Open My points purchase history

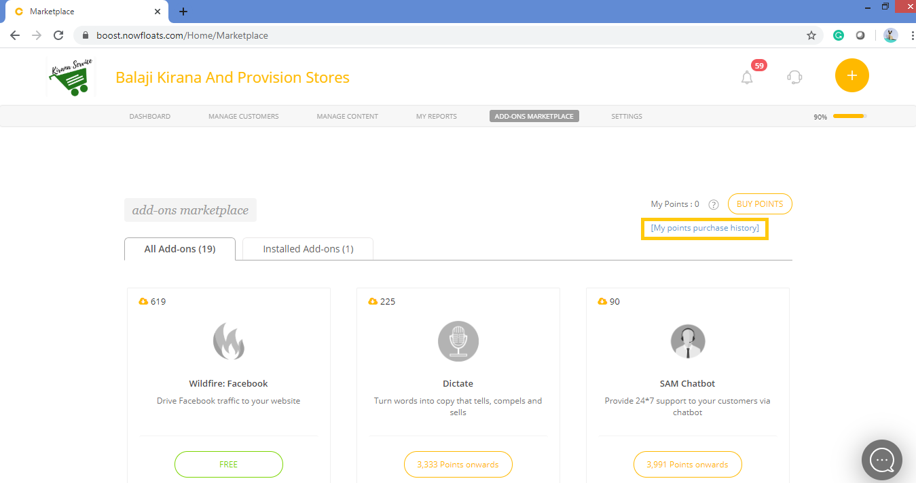(704, 228)
